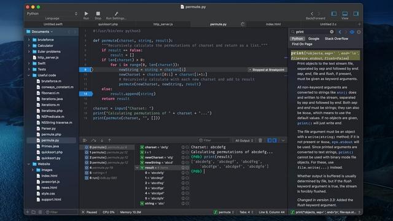This screenshot has width=393, height=221.
Task: Click Find On Page button
Action: 302,44
